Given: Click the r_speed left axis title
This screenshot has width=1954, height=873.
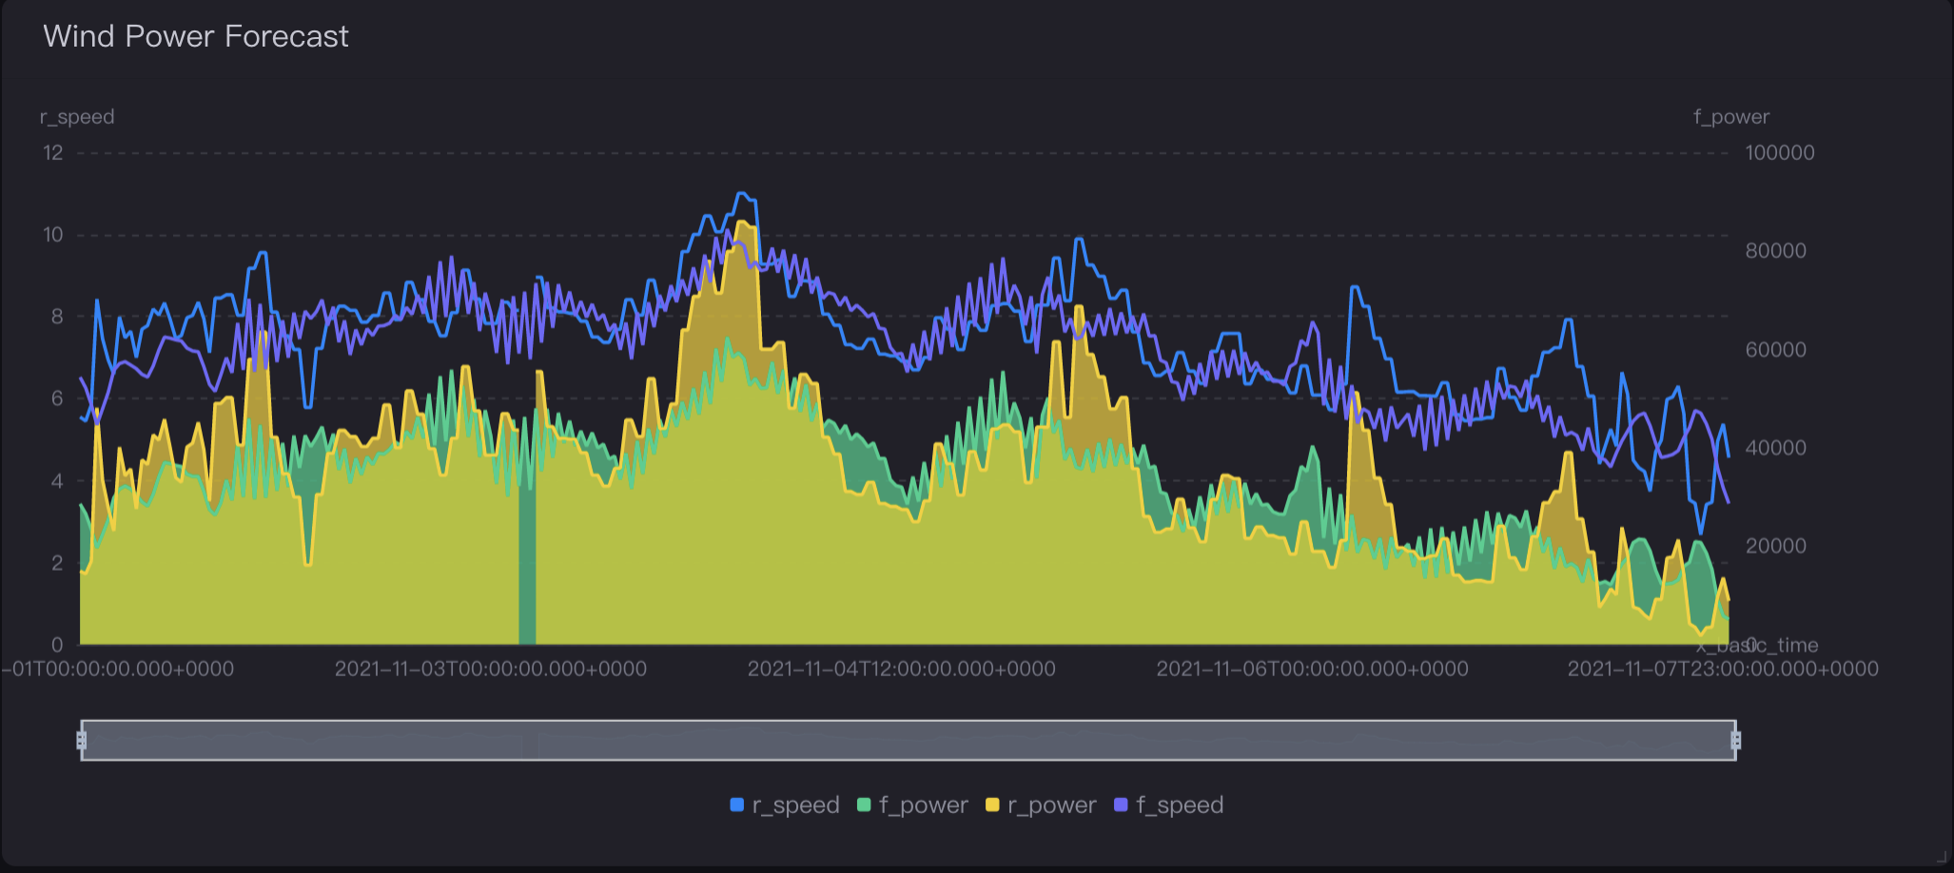Looking at the screenshot, I should coord(77,117).
